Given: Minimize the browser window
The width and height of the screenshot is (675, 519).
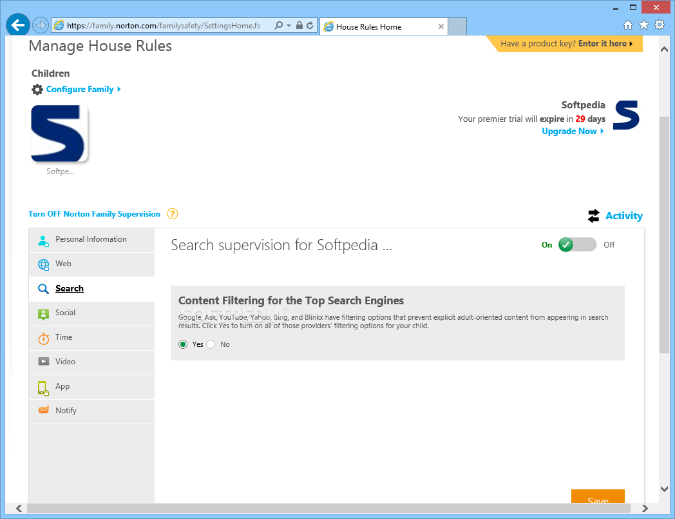Looking at the screenshot, I should pos(616,7).
